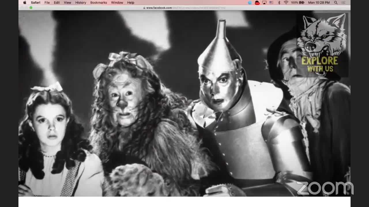The width and height of the screenshot is (369, 207).
Task: Click the facebook.com address bar
Action: click(x=184, y=8)
